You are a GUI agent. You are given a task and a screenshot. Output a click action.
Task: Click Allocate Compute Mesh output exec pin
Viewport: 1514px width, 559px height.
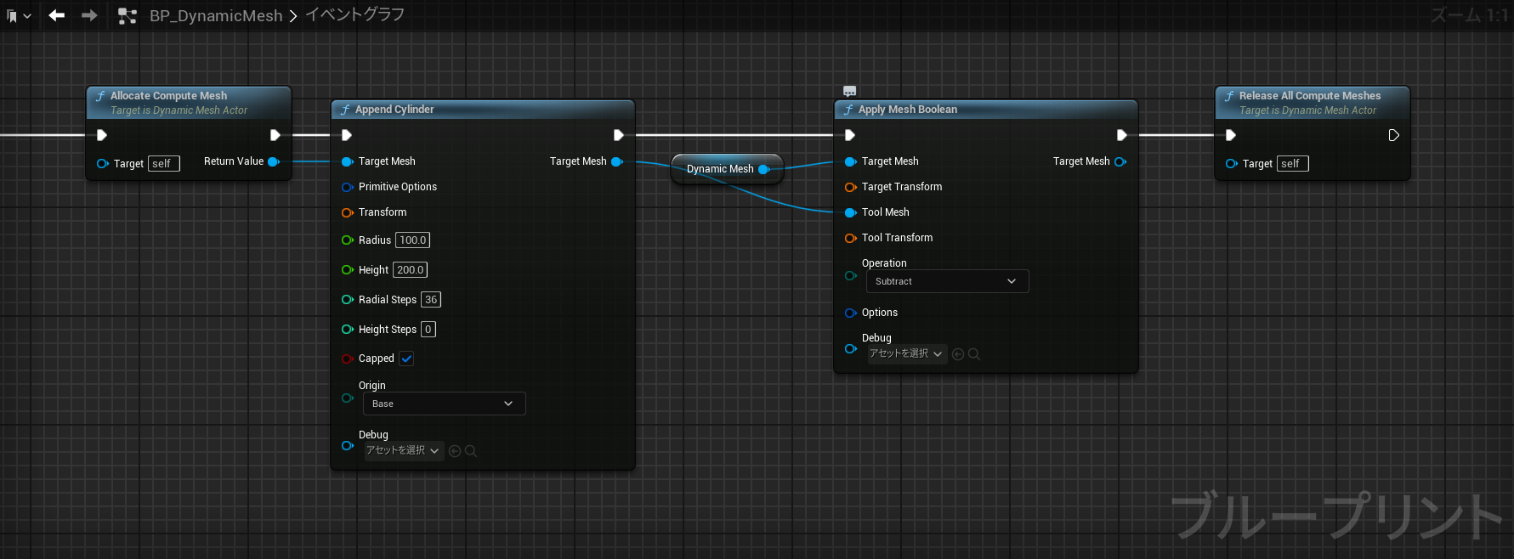point(275,135)
